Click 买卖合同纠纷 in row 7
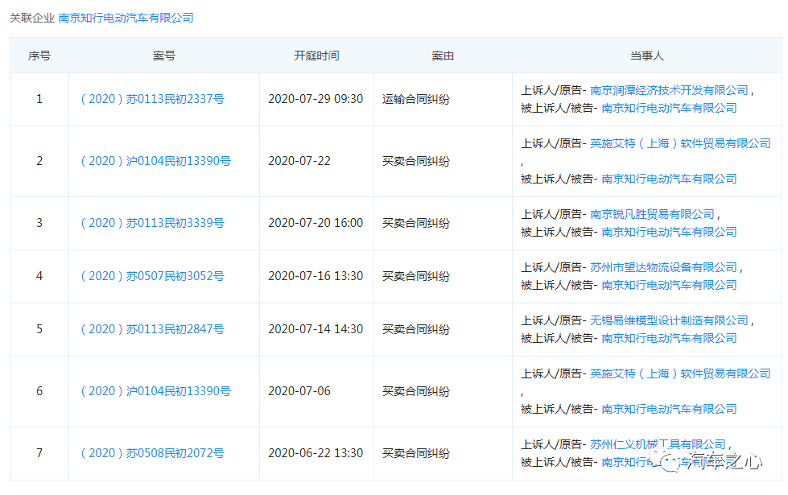This screenshot has height=495, width=788. click(416, 453)
